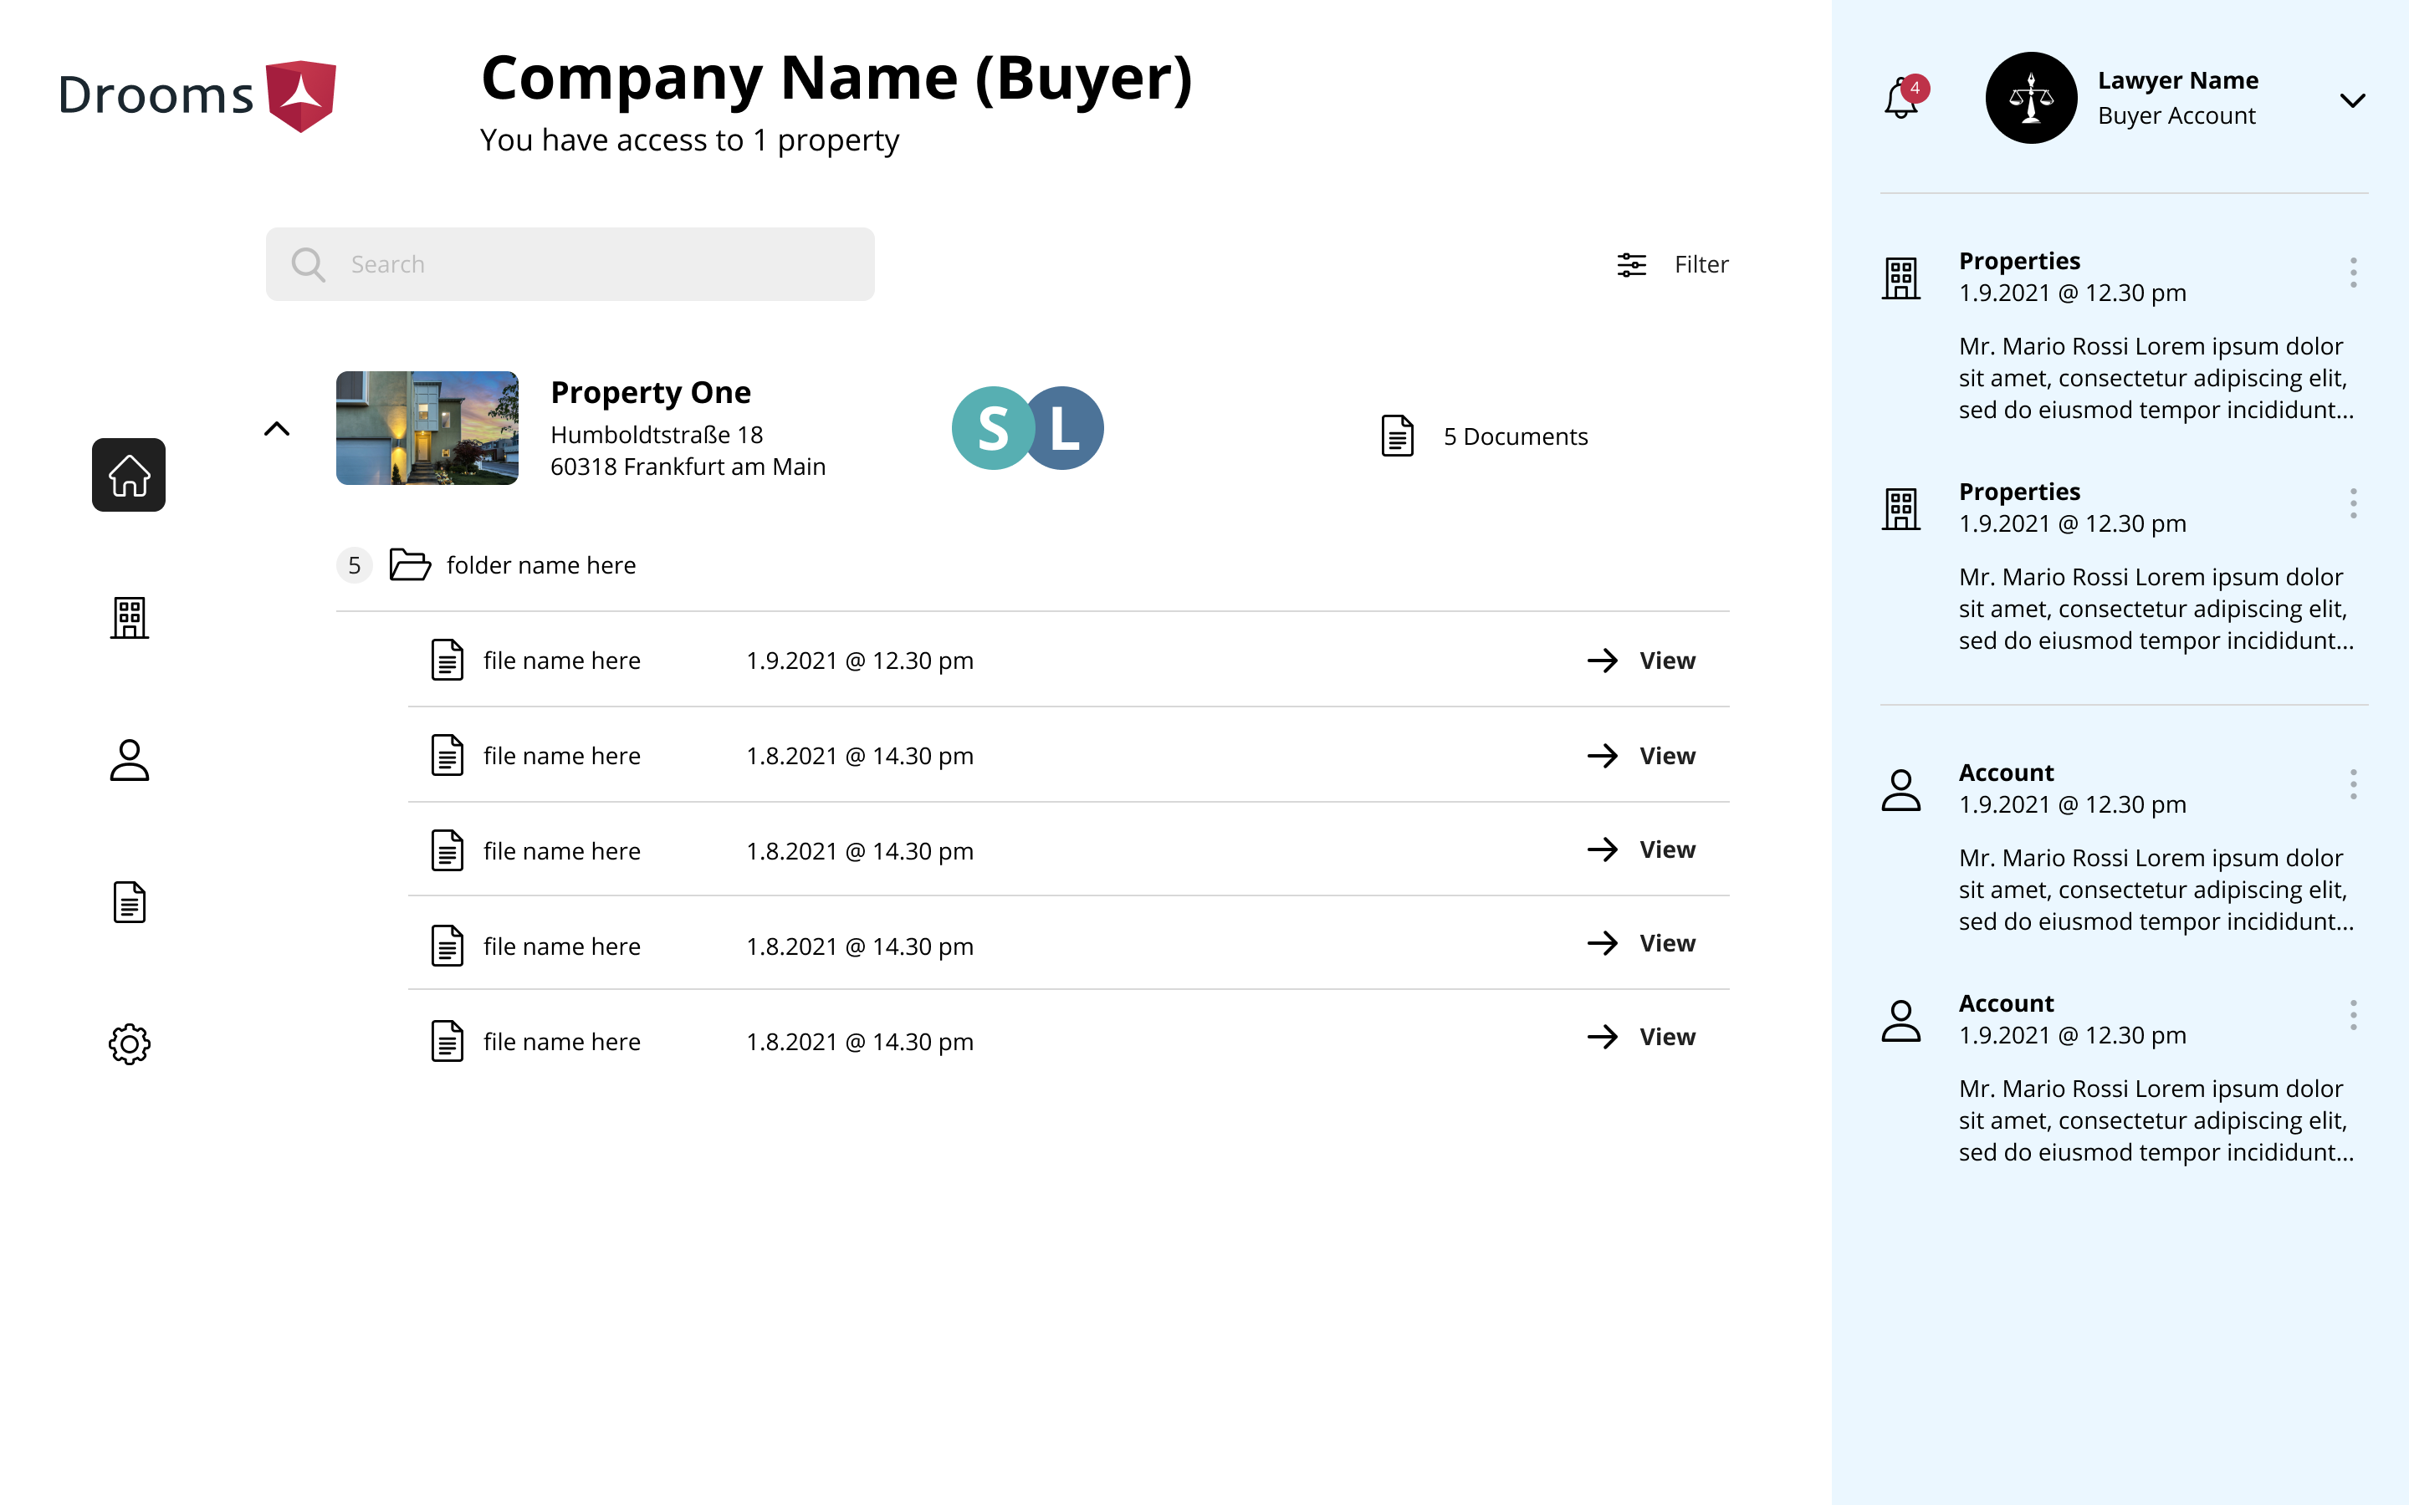Open Settings gear in sidebar
Viewport: 2409px width, 1505px height.
coord(130,1044)
